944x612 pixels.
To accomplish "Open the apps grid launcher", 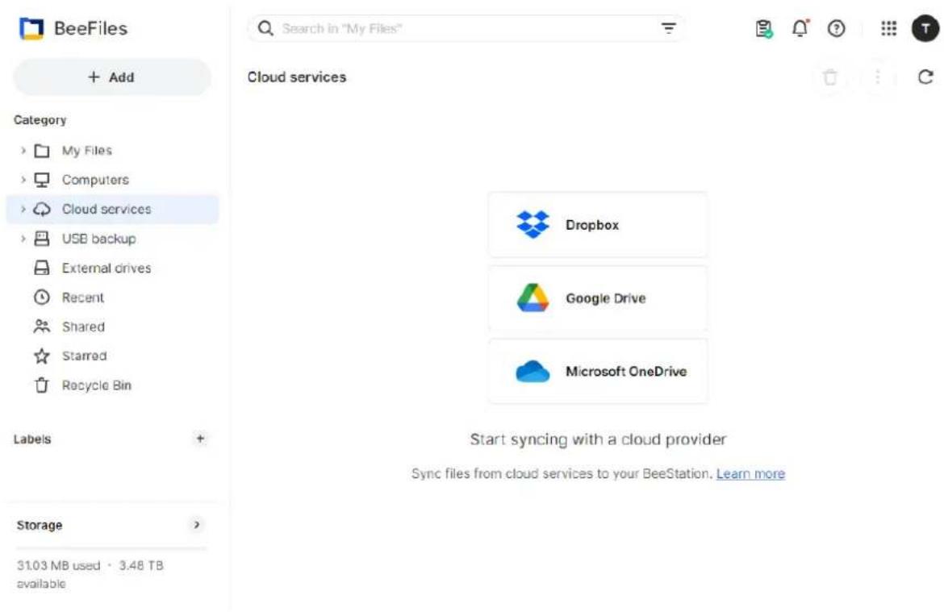I will tap(888, 28).
